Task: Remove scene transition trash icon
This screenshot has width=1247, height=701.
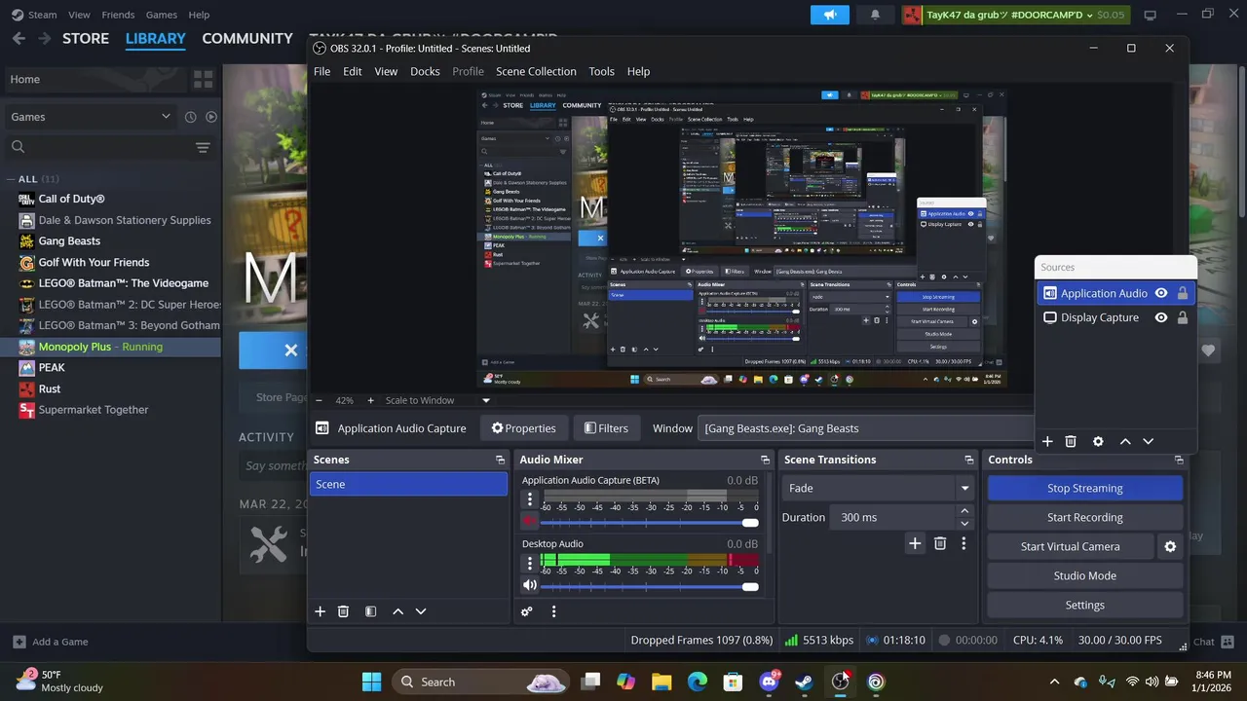Action: pos(940,543)
